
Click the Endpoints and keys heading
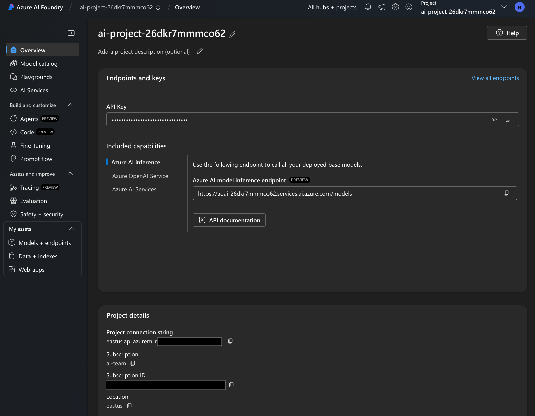tap(136, 78)
